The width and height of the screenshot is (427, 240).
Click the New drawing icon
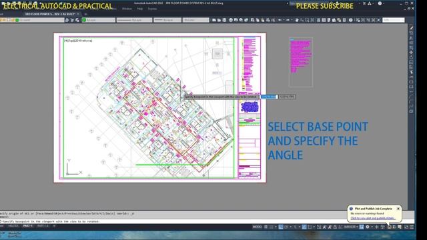click(214, 20)
